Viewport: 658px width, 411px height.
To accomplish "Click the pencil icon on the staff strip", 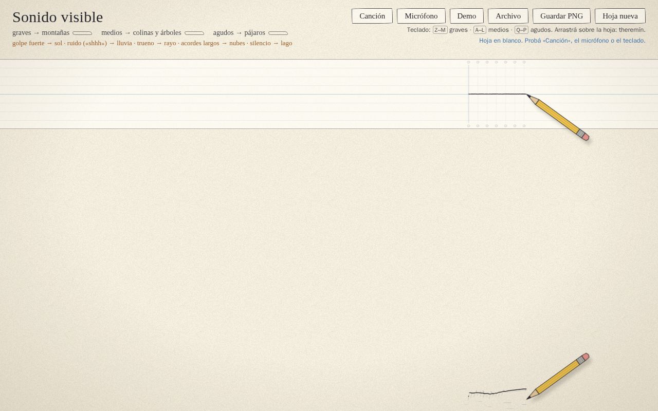I will coord(558,118).
